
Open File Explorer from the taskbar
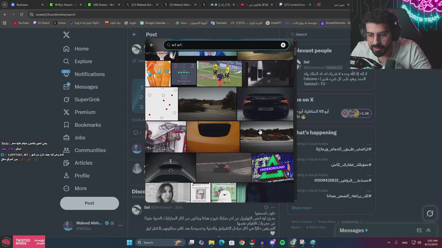coord(212,242)
